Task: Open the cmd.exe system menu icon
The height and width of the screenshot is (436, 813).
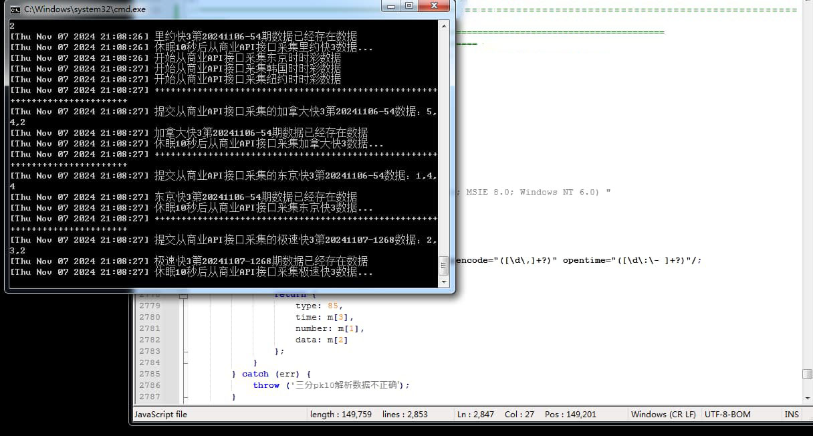Action: (x=15, y=9)
